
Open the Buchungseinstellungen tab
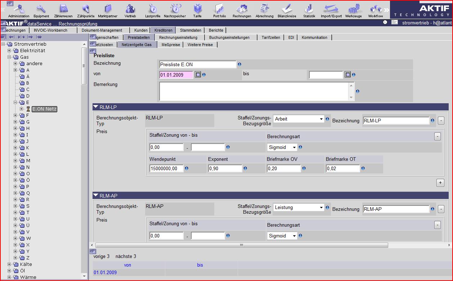point(229,37)
